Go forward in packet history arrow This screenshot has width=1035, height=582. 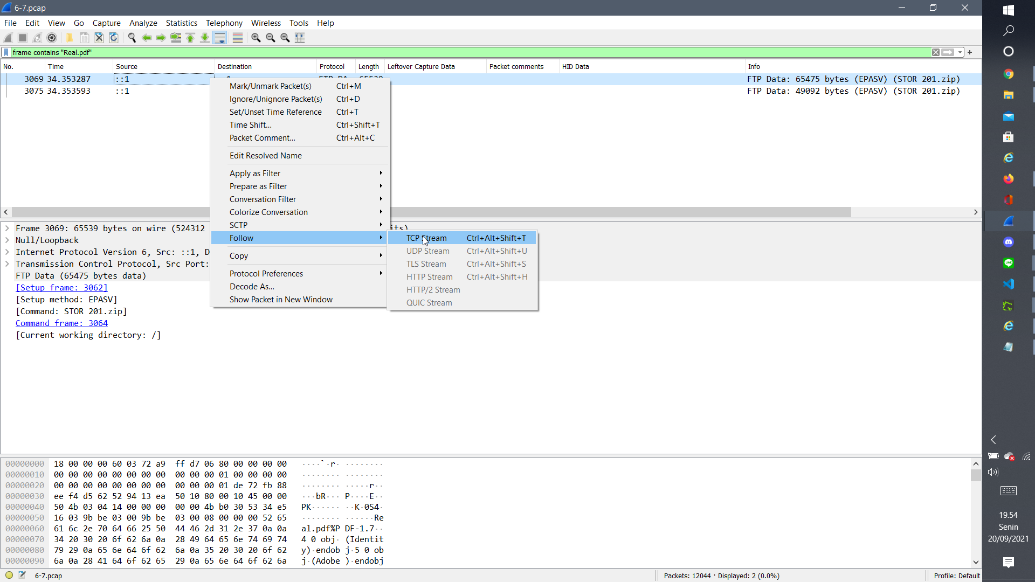tap(161, 38)
